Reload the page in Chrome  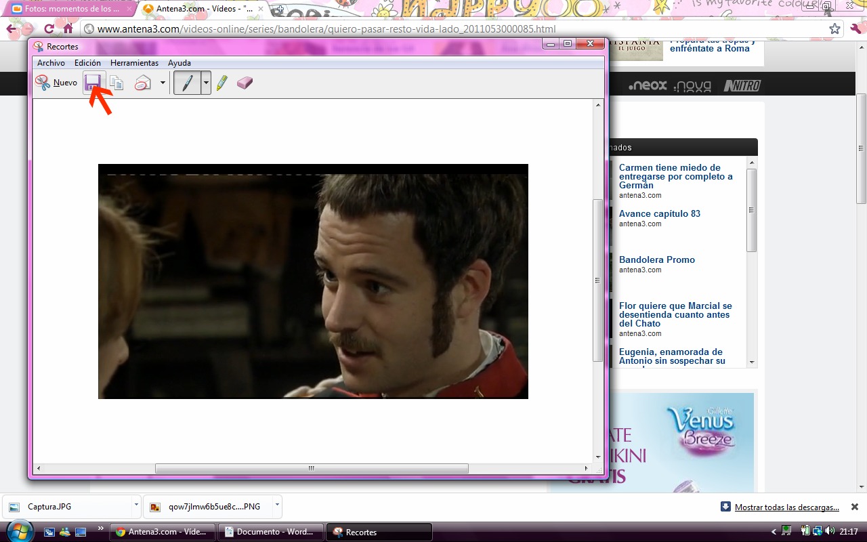click(x=49, y=29)
